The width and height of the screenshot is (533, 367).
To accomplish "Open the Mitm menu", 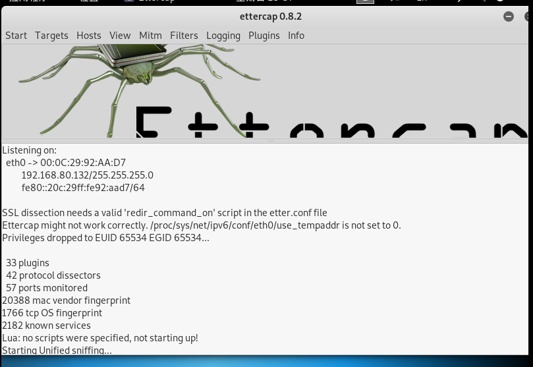I will (150, 36).
